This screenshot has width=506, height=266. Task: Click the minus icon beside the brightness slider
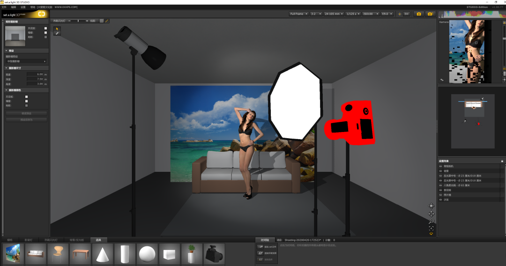tap(69, 21)
